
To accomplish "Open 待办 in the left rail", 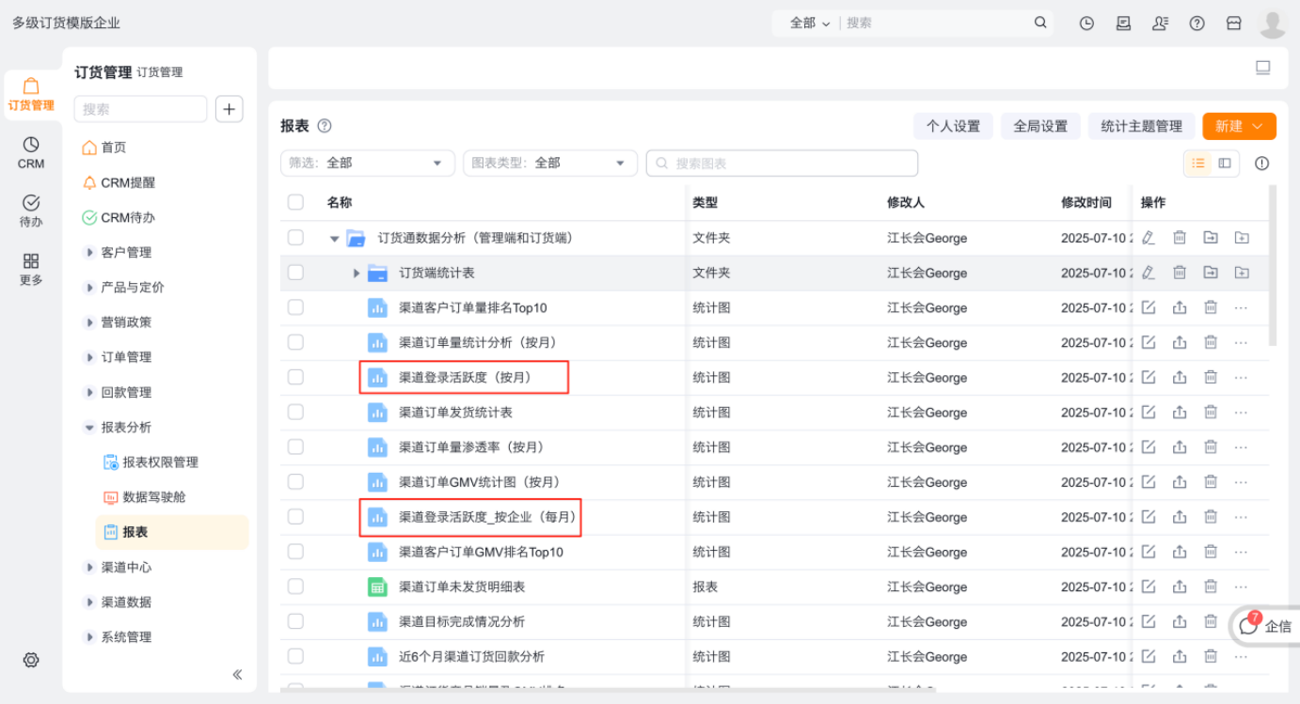I will click(31, 211).
